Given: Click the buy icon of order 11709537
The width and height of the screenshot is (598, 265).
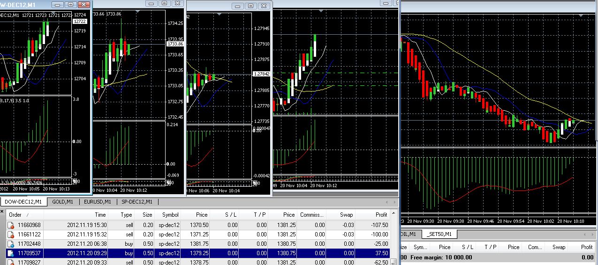Looking at the screenshot, I should [x=11, y=253].
